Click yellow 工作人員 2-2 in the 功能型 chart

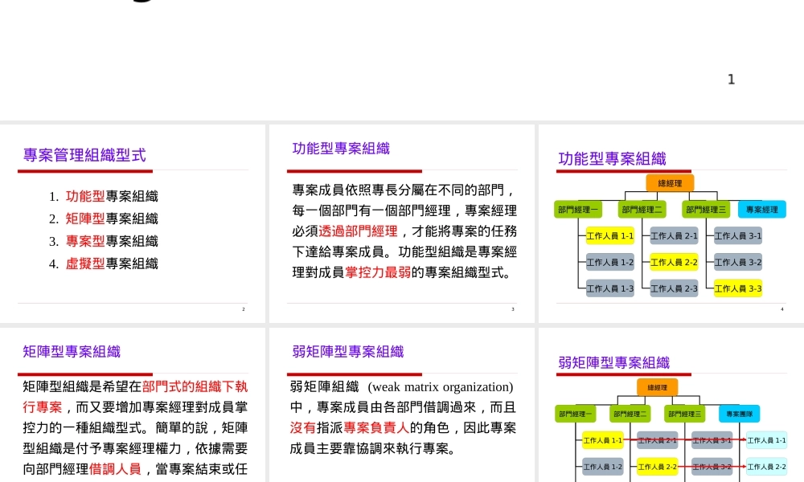pos(675,262)
